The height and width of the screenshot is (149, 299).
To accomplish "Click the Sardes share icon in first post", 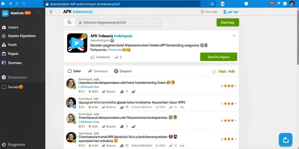I will pos(104,92).
